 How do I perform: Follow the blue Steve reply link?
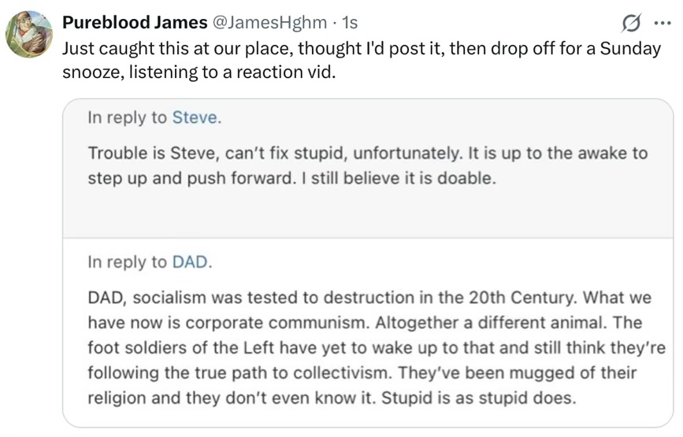195,117
